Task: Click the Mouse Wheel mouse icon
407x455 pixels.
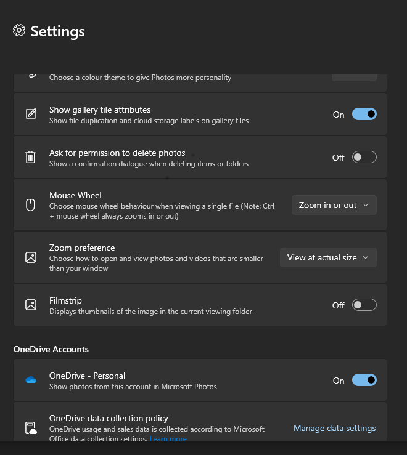Action: [31, 205]
